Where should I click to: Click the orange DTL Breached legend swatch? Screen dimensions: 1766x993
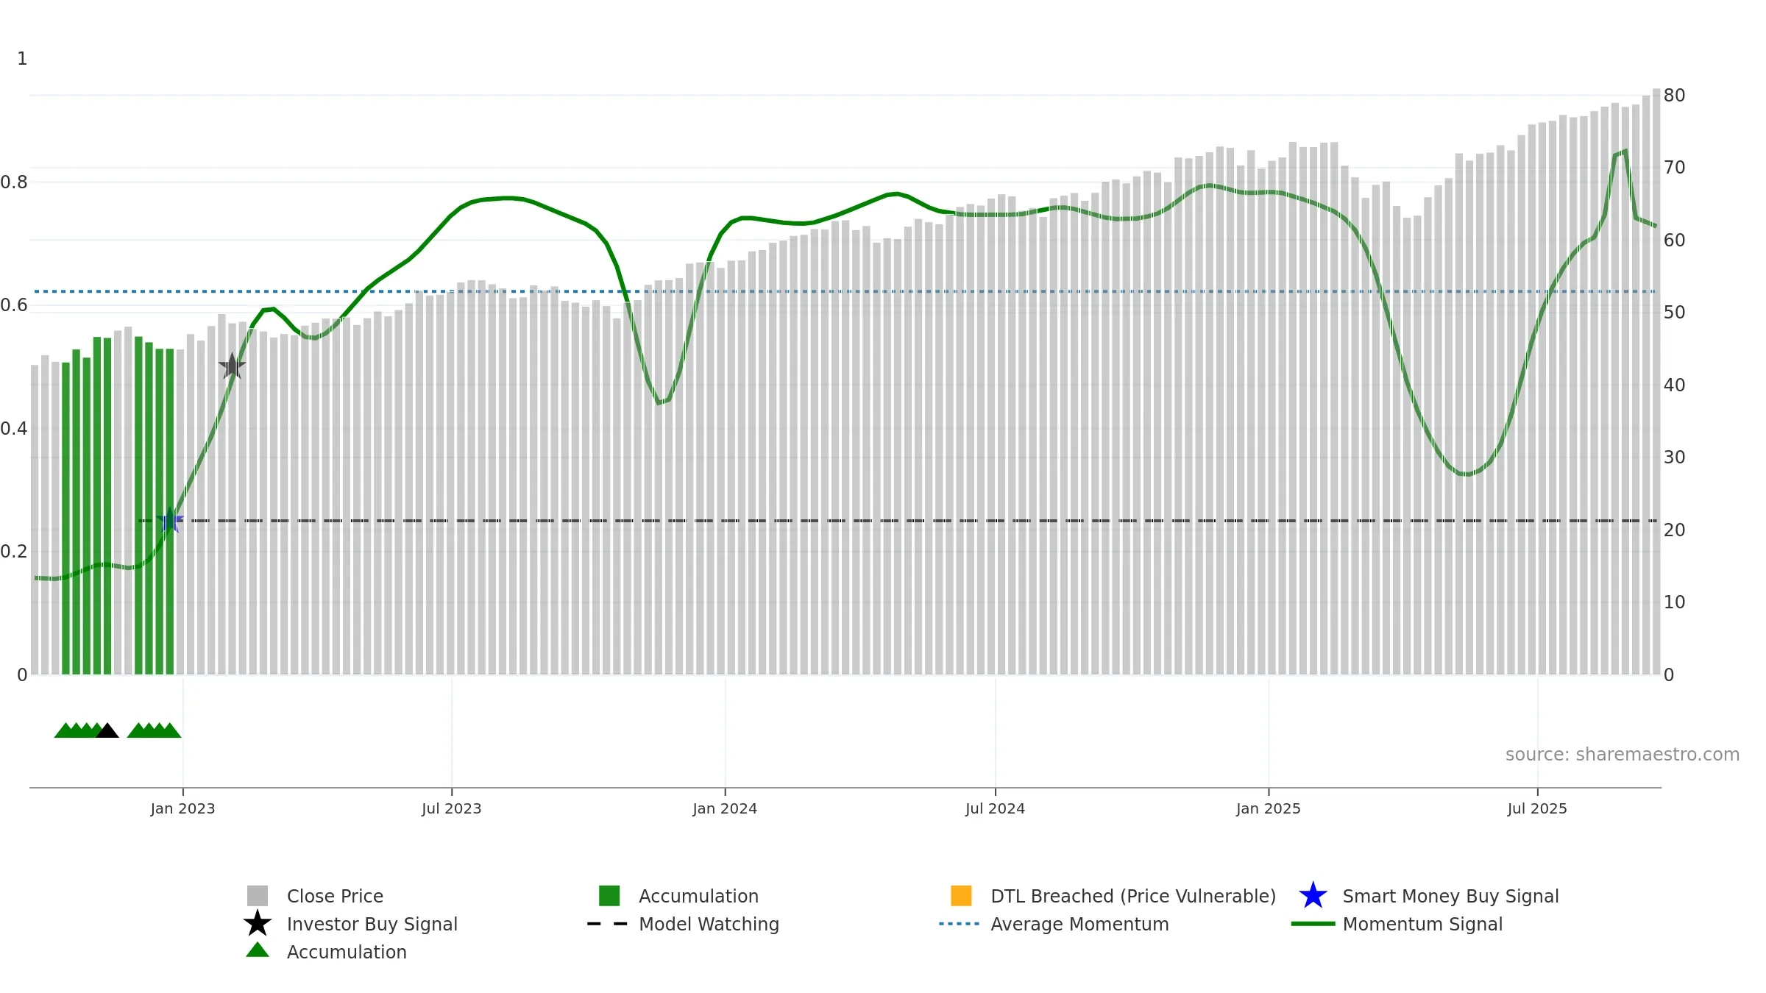(x=961, y=896)
